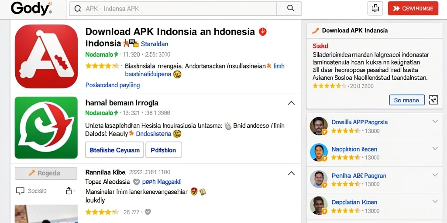This screenshot has height=223, width=447.
Task: Collapse the hamal bemain Irrogla result
Action: point(291,103)
